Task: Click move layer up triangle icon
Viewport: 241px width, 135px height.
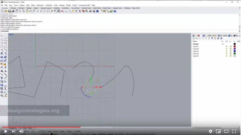Action: pyautogui.click(x=203, y=38)
